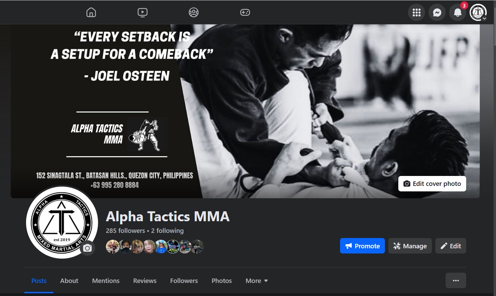This screenshot has width=496, height=296.
Task: Open the Groups icon in top bar
Action: click(x=194, y=13)
